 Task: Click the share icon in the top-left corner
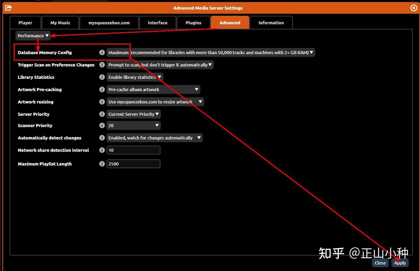8,8
